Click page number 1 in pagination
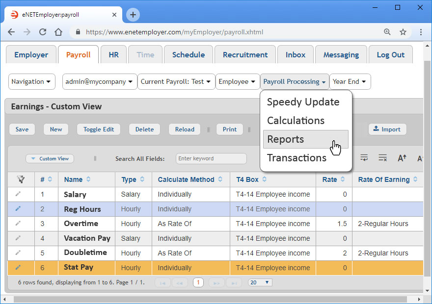Screen dimensions: 432x304 click(x=198, y=282)
